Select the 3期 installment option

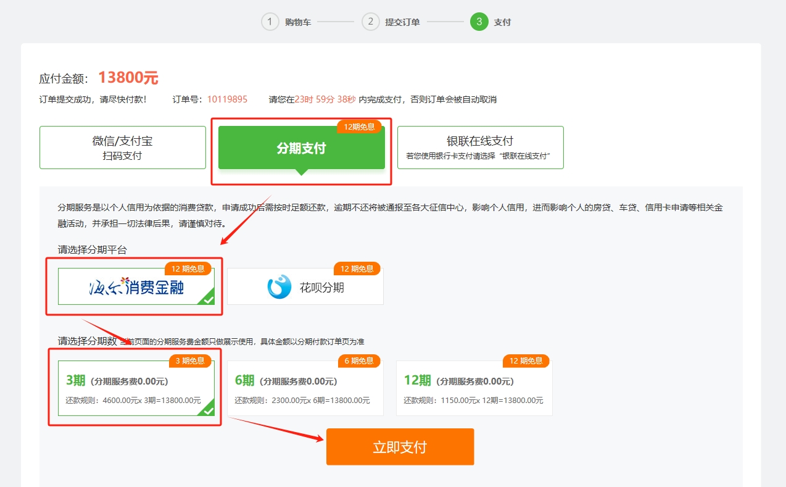[136, 388]
